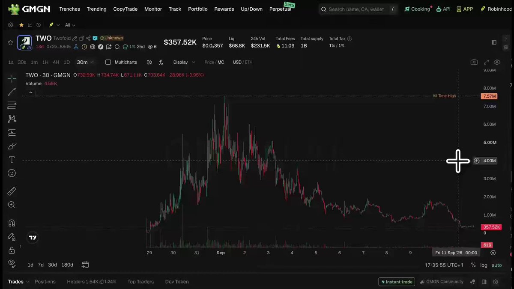Open the Trending menu
This screenshot has height=289, width=514.
point(96,9)
